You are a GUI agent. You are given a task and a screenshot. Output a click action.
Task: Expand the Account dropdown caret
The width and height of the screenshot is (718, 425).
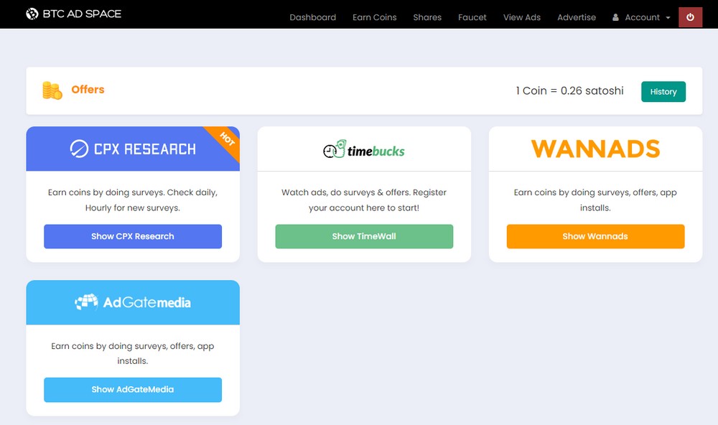[668, 18]
